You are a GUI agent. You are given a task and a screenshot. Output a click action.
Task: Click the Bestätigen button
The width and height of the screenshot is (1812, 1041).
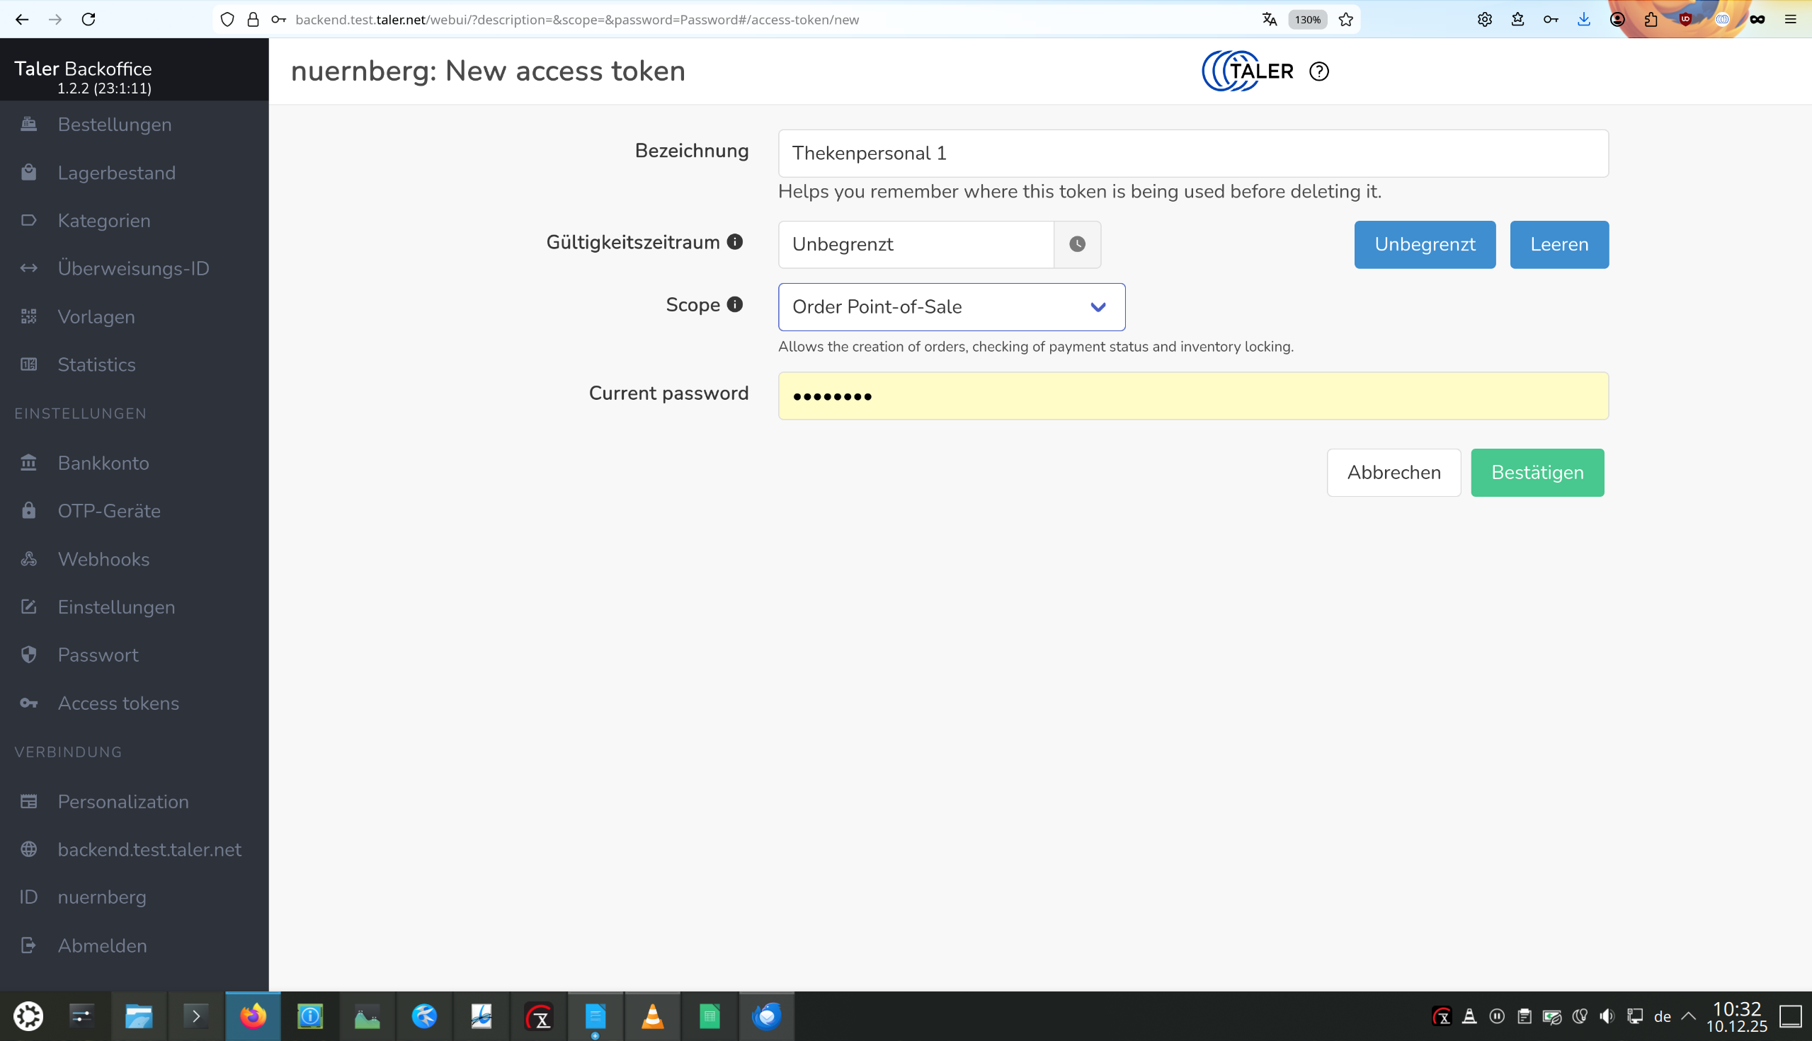(x=1537, y=473)
